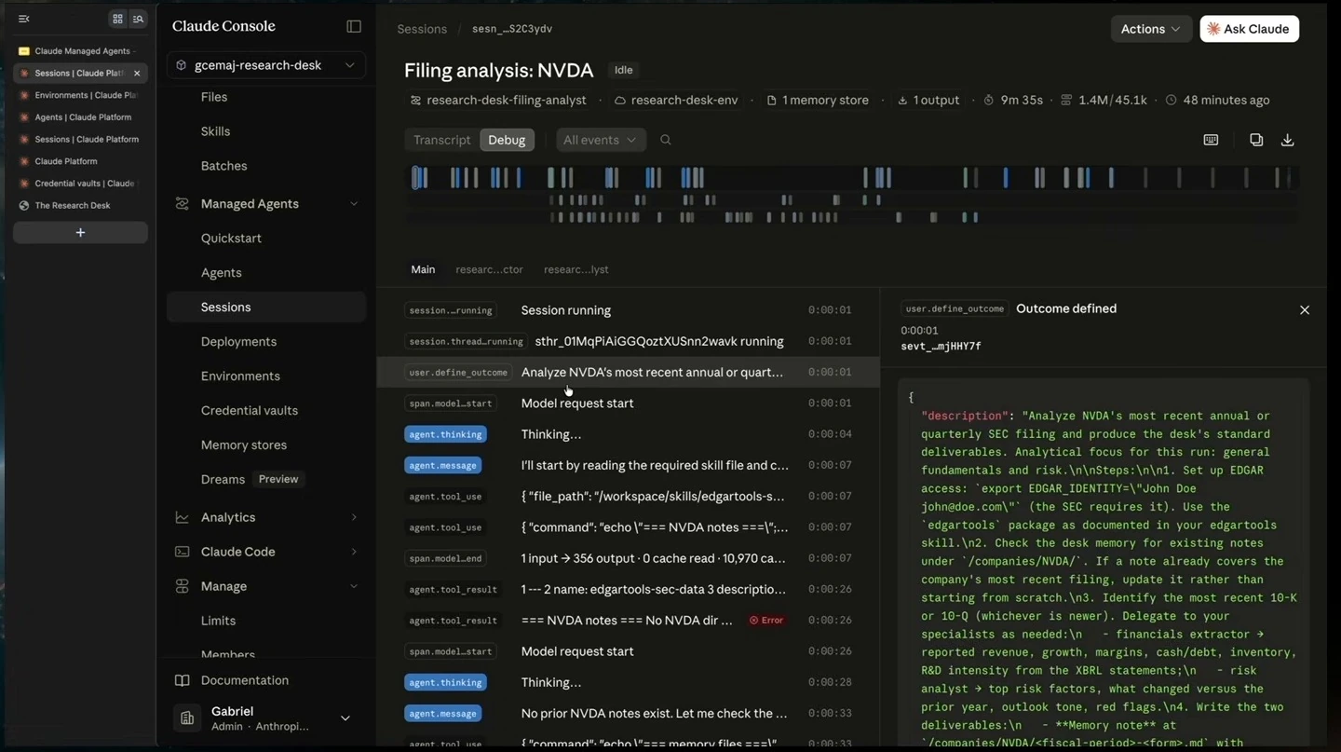
Task: Collapse the Claude Console sidebar panel icon
Action: tap(354, 26)
